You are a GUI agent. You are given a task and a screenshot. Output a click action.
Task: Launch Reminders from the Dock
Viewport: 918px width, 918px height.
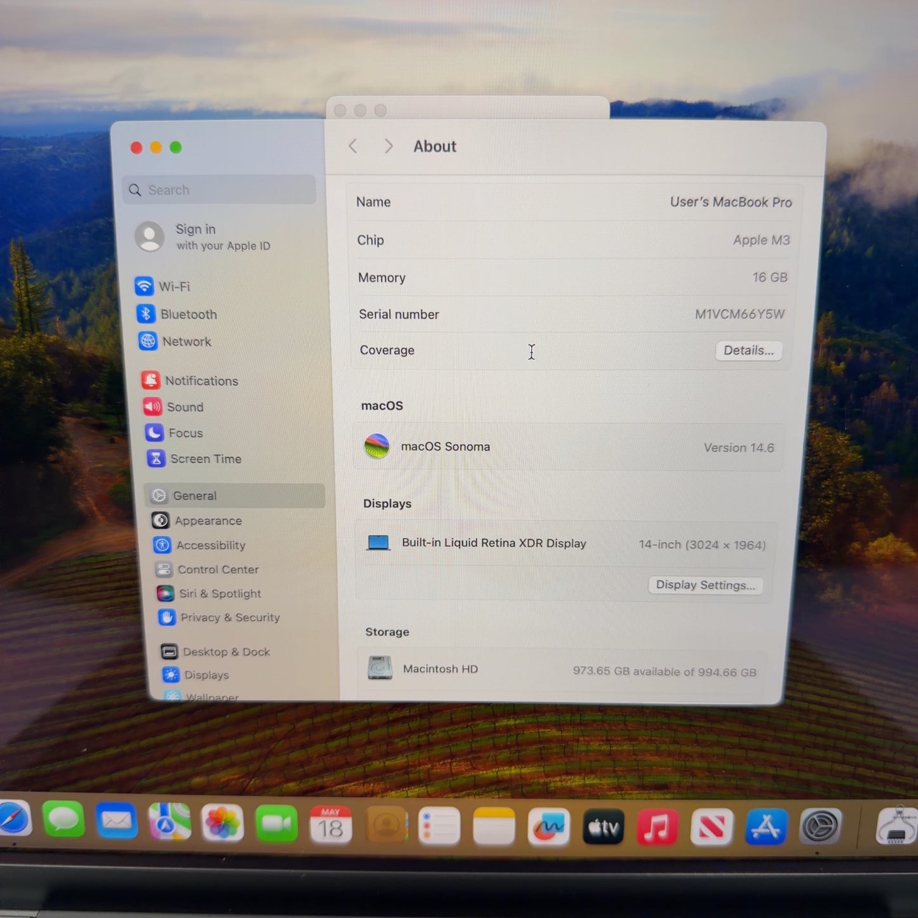point(440,826)
